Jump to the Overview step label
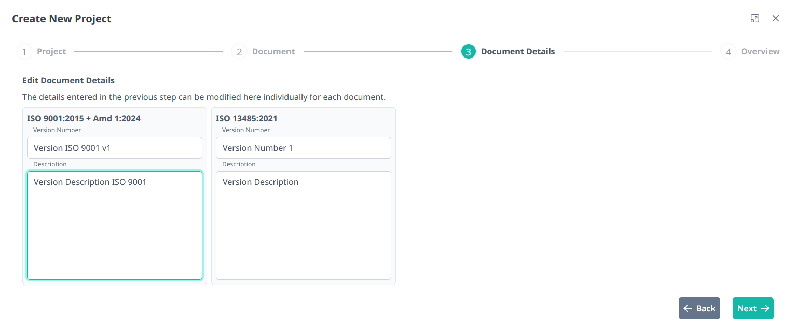 (x=760, y=52)
